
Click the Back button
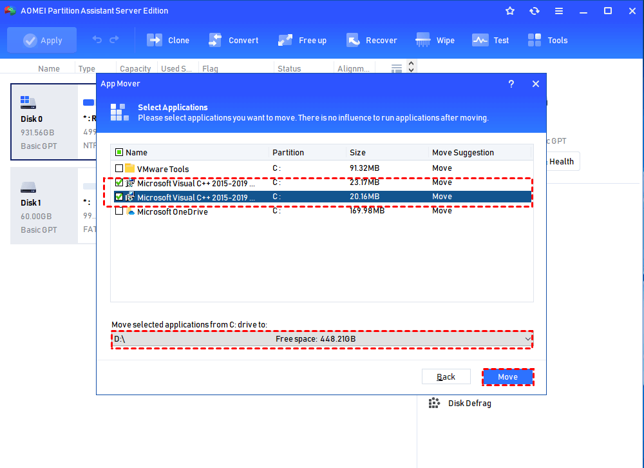(446, 376)
